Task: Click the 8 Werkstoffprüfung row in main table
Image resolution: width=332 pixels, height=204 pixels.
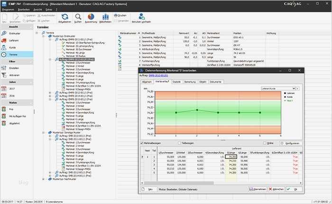Action: click(198, 65)
